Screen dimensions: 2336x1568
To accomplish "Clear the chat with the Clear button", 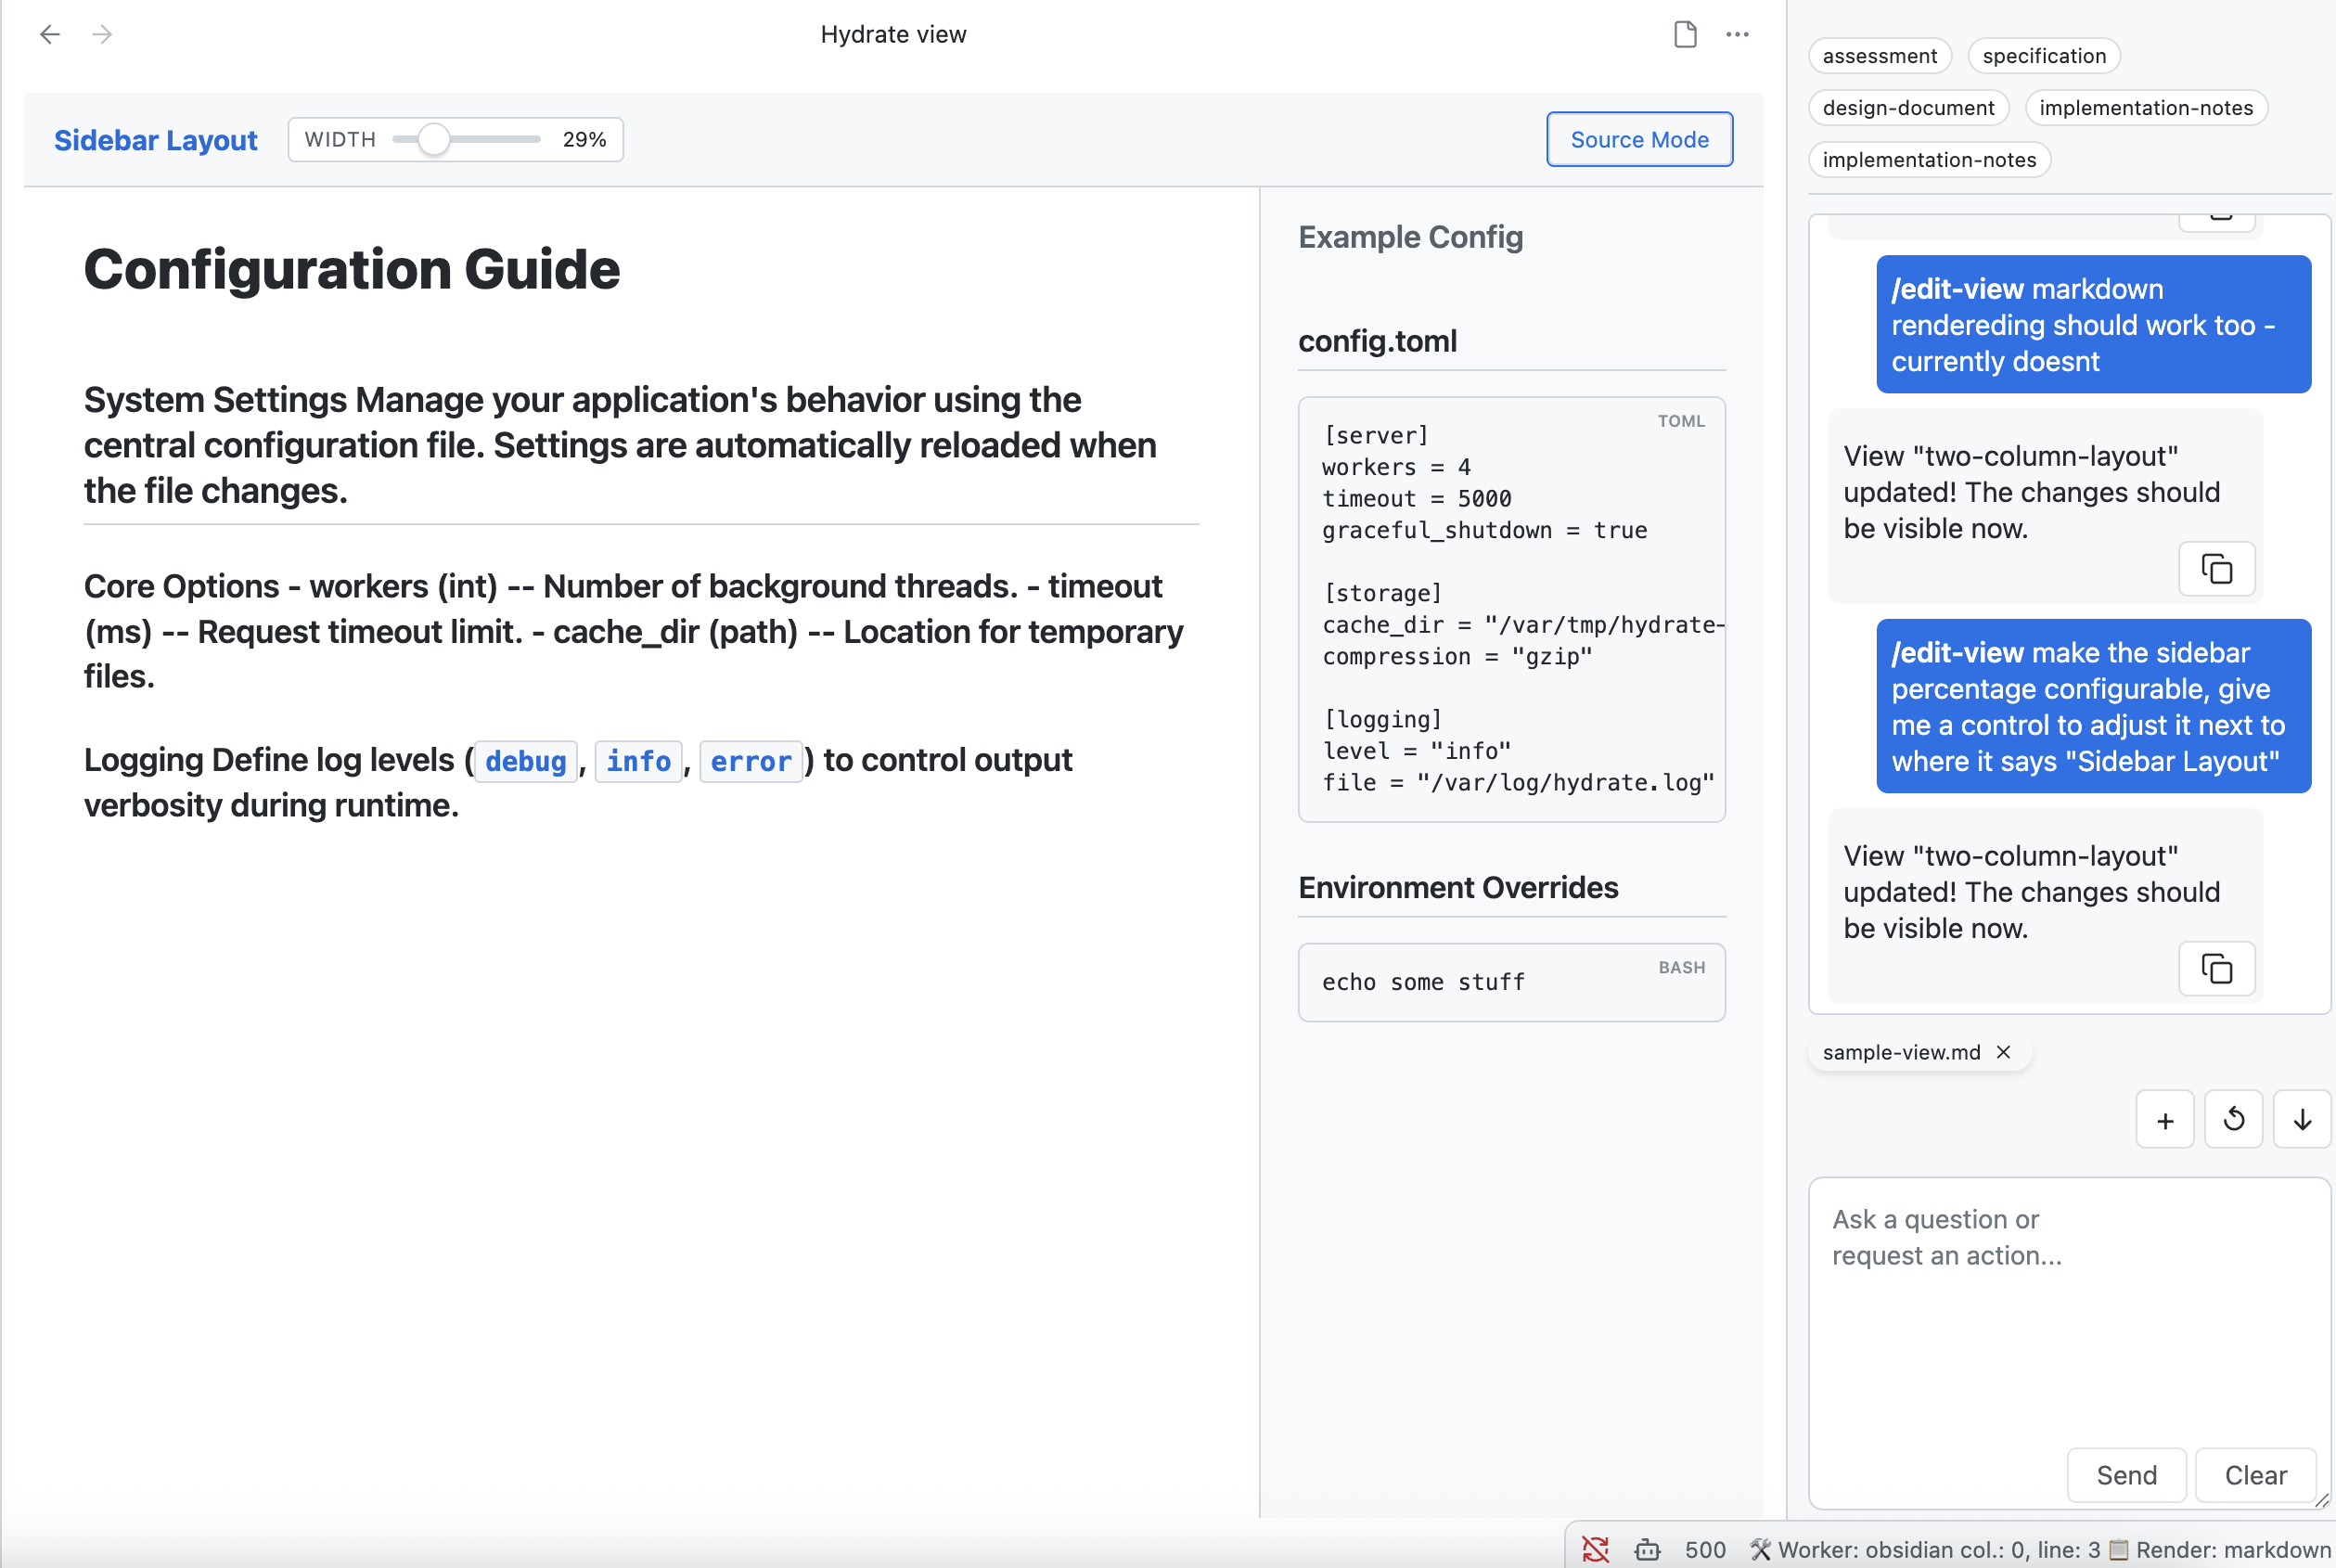I will click(2255, 1475).
